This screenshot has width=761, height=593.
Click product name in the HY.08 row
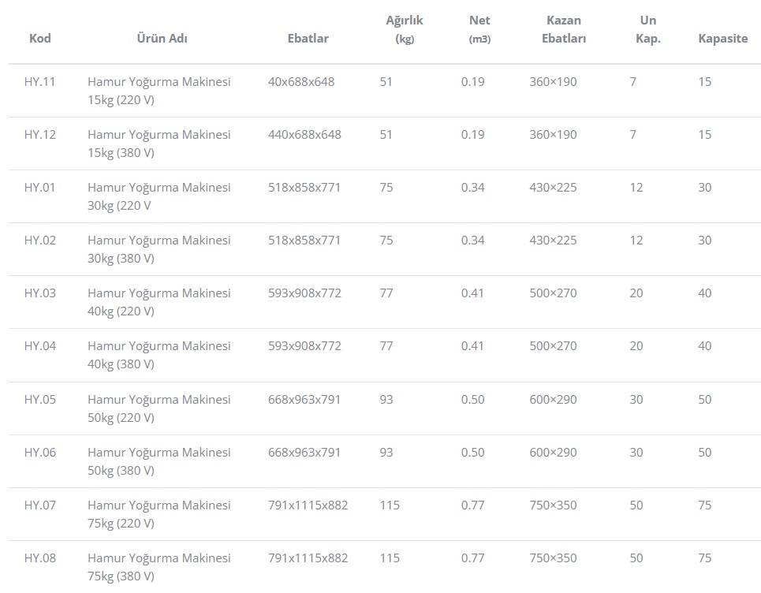pyautogui.click(x=159, y=566)
